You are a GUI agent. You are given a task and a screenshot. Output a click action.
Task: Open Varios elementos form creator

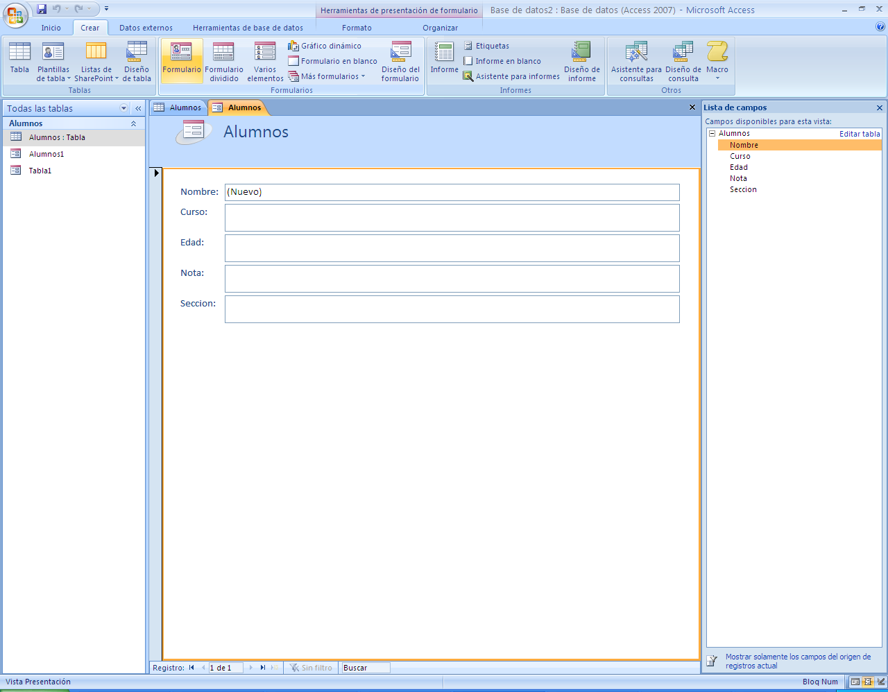point(264,61)
